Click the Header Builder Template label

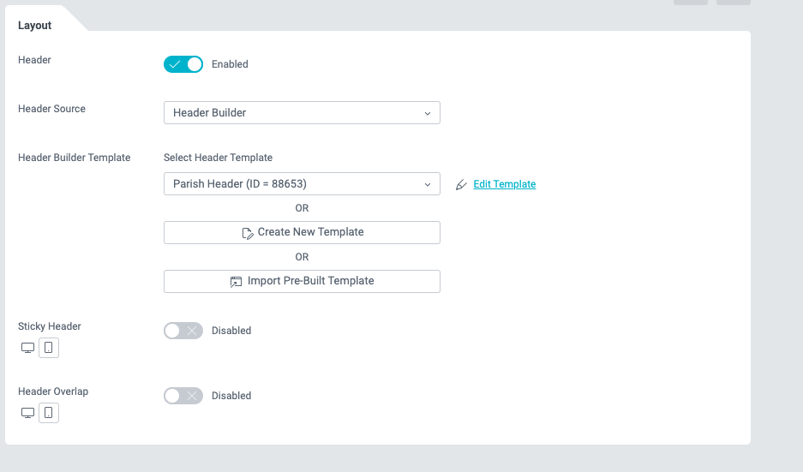[75, 158]
